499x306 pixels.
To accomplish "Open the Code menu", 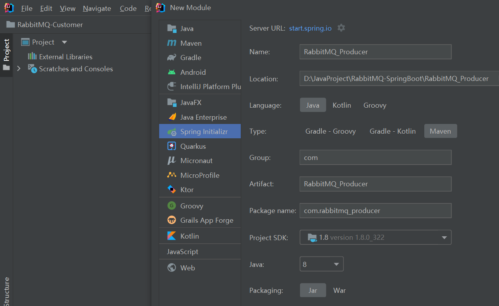I will click(x=128, y=8).
